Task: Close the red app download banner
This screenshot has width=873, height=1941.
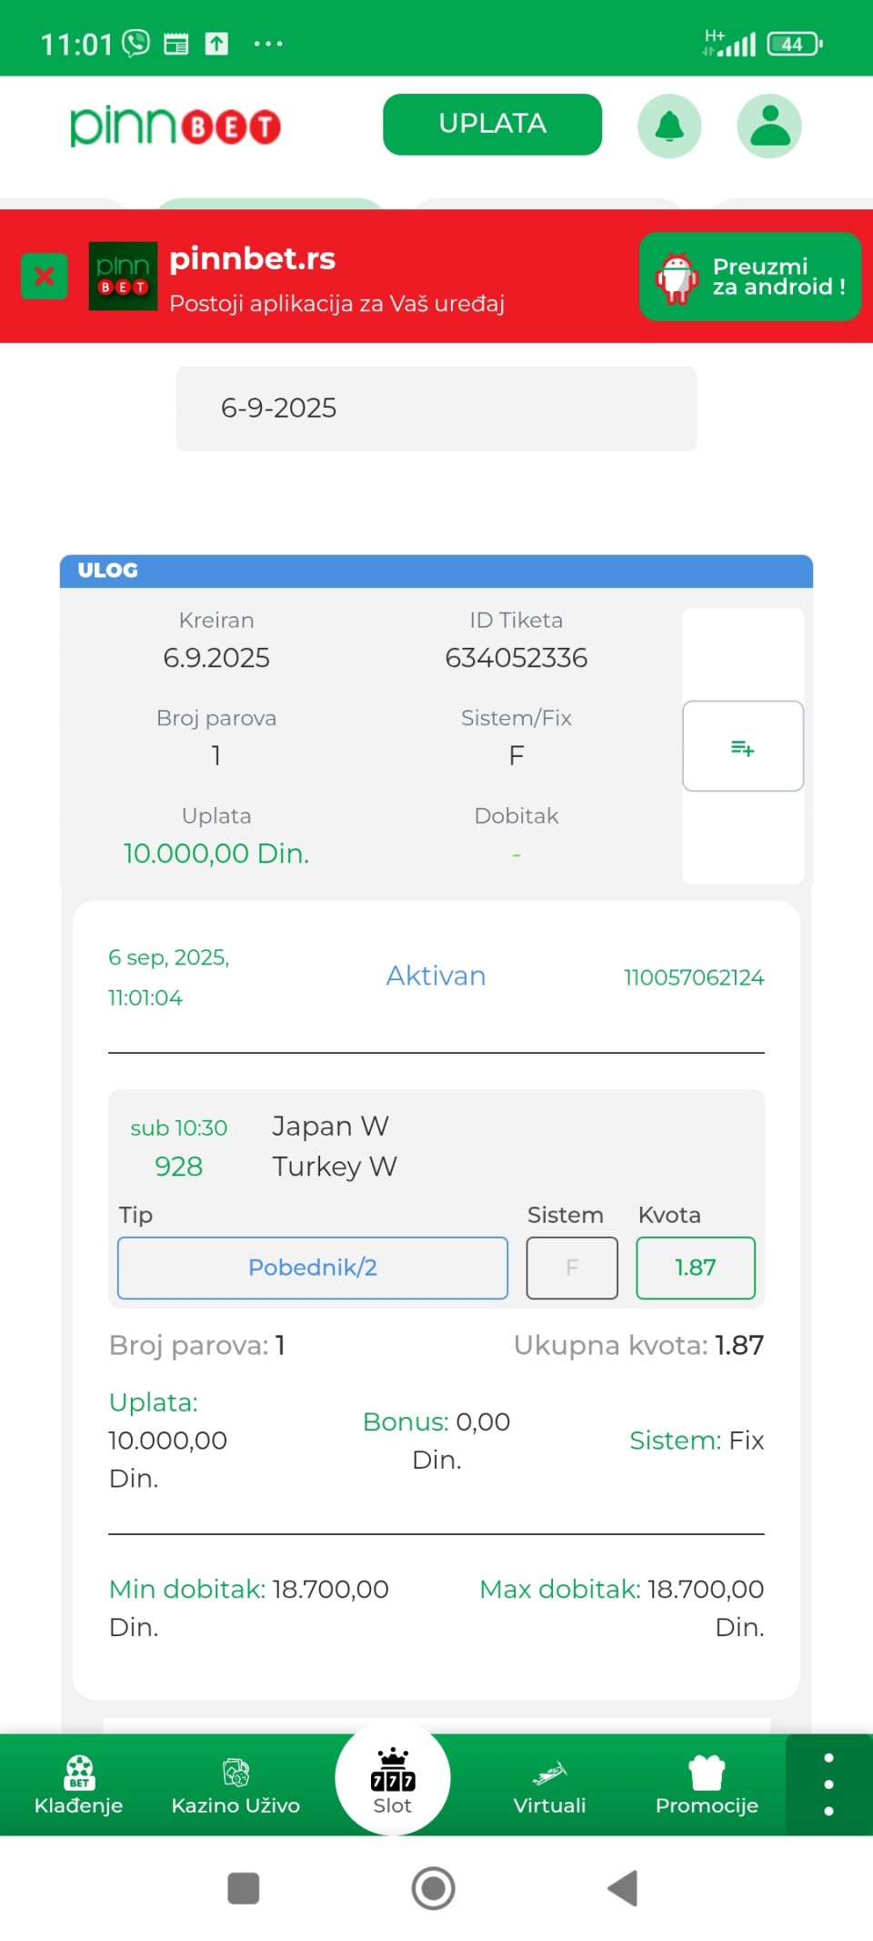Action: 44,276
